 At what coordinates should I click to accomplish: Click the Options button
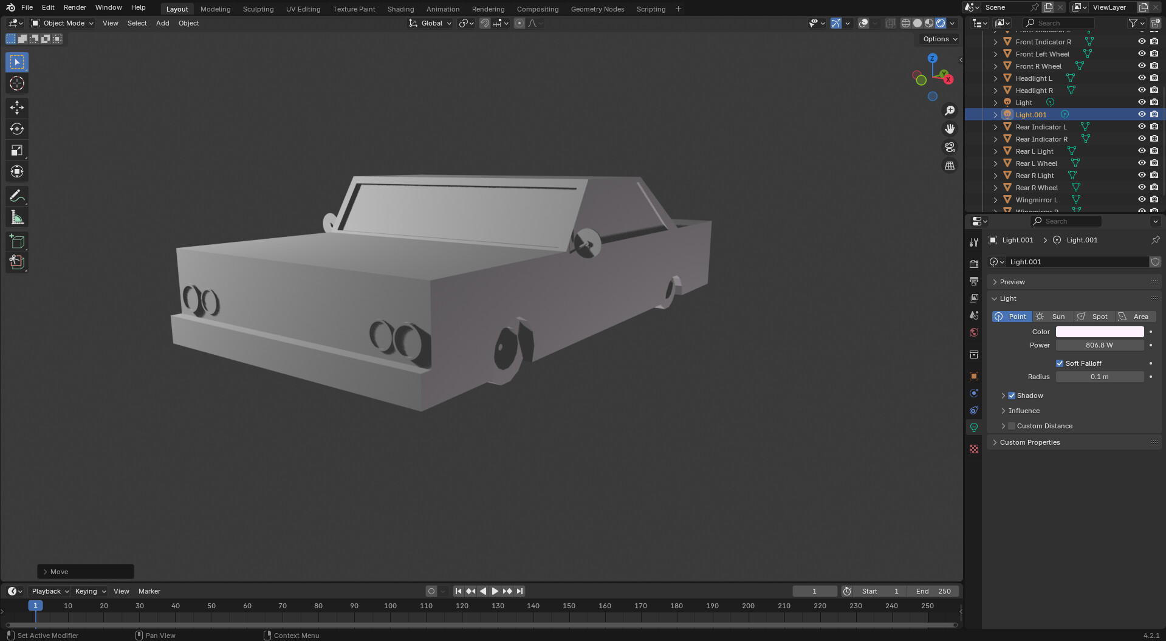[x=937, y=39]
